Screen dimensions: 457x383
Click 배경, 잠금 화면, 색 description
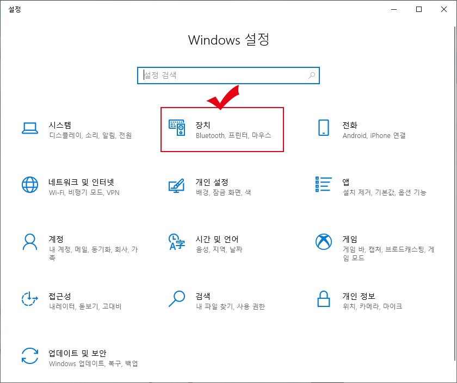click(223, 192)
